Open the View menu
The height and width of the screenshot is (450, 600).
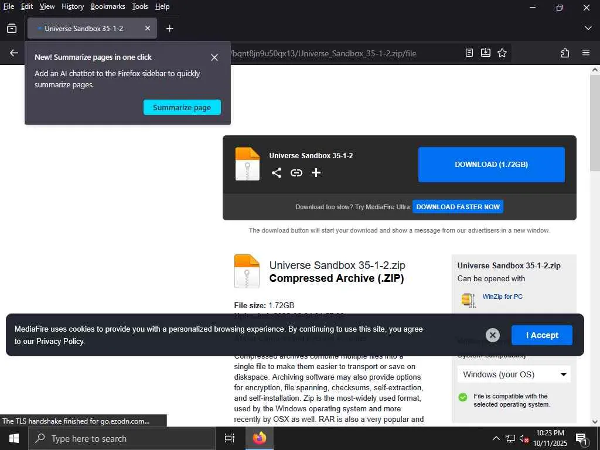click(x=47, y=6)
